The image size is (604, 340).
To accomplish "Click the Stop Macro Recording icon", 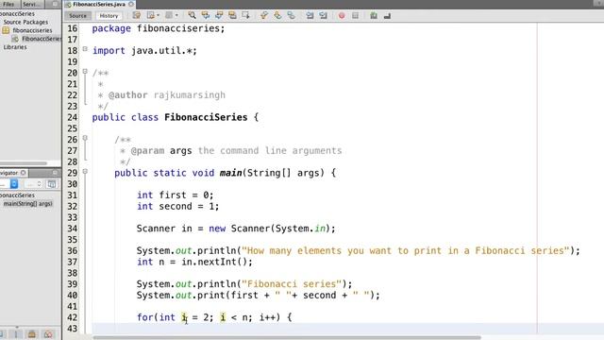I will pos(355,15).
